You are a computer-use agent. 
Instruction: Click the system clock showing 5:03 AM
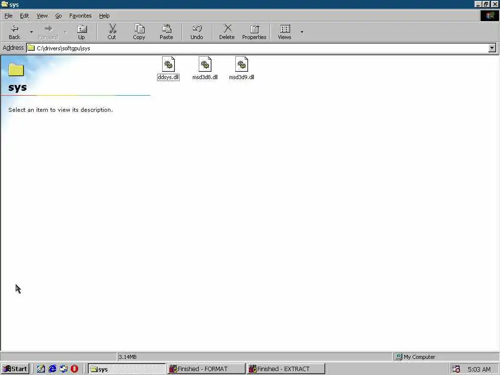[x=479, y=369]
